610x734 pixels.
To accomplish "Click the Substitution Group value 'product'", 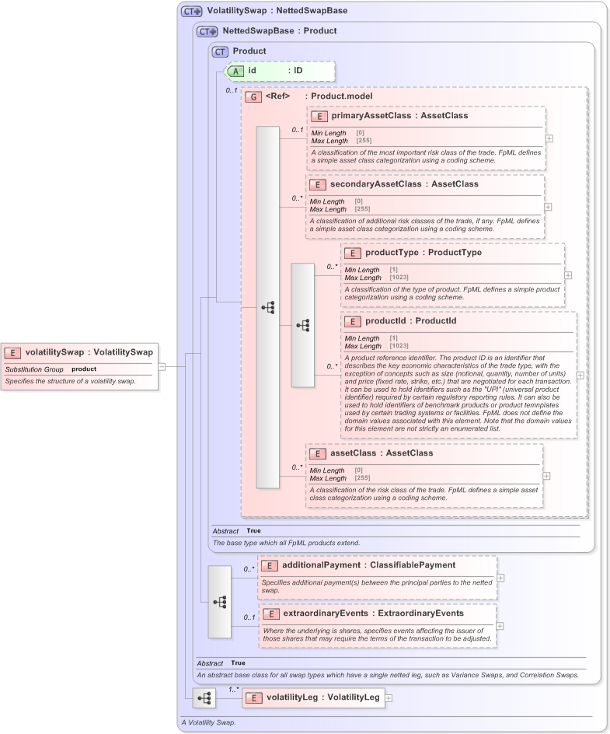I will tap(84, 369).
